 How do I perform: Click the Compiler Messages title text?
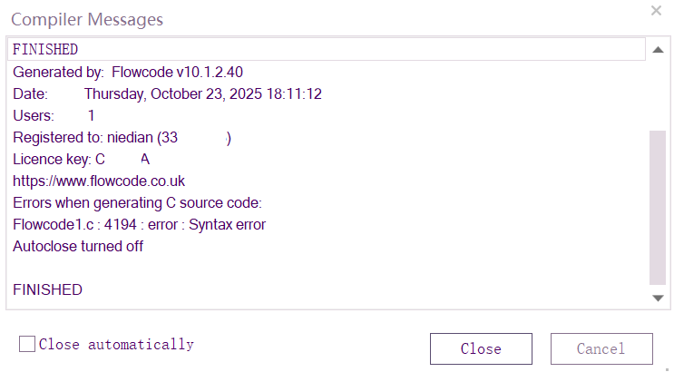point(87,19)
